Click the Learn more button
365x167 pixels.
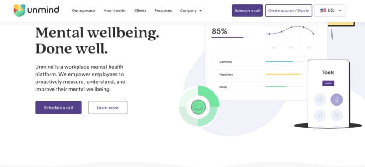(x=108, y=107)
